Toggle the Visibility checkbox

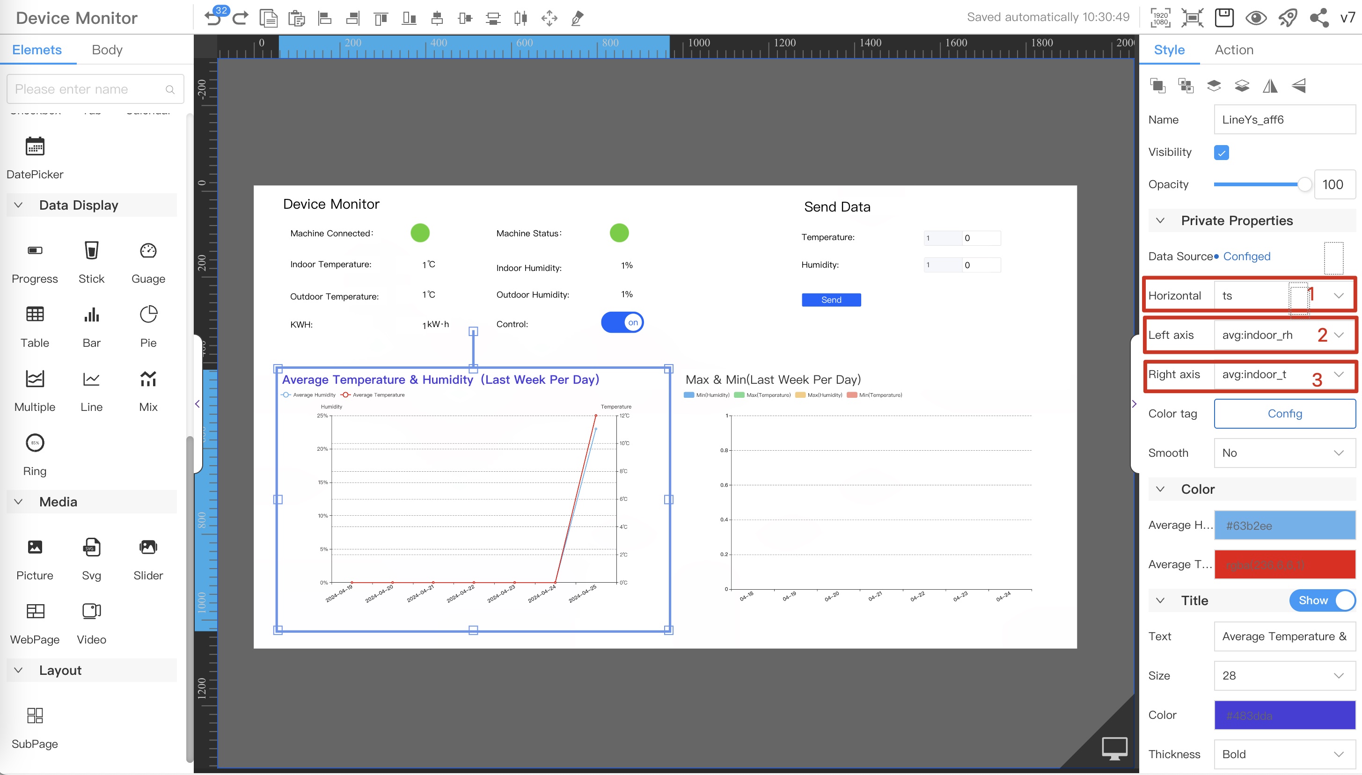point(1221,153)
